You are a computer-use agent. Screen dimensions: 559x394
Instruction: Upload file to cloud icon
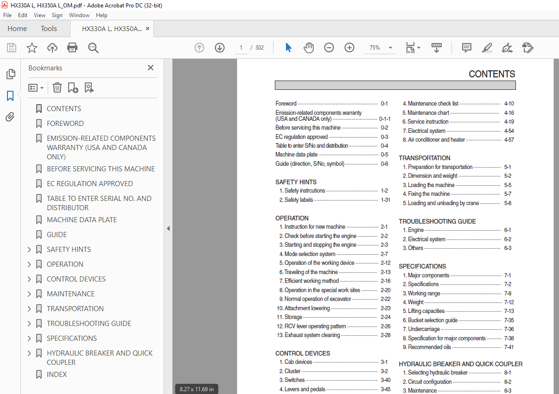tap(52, 48)
